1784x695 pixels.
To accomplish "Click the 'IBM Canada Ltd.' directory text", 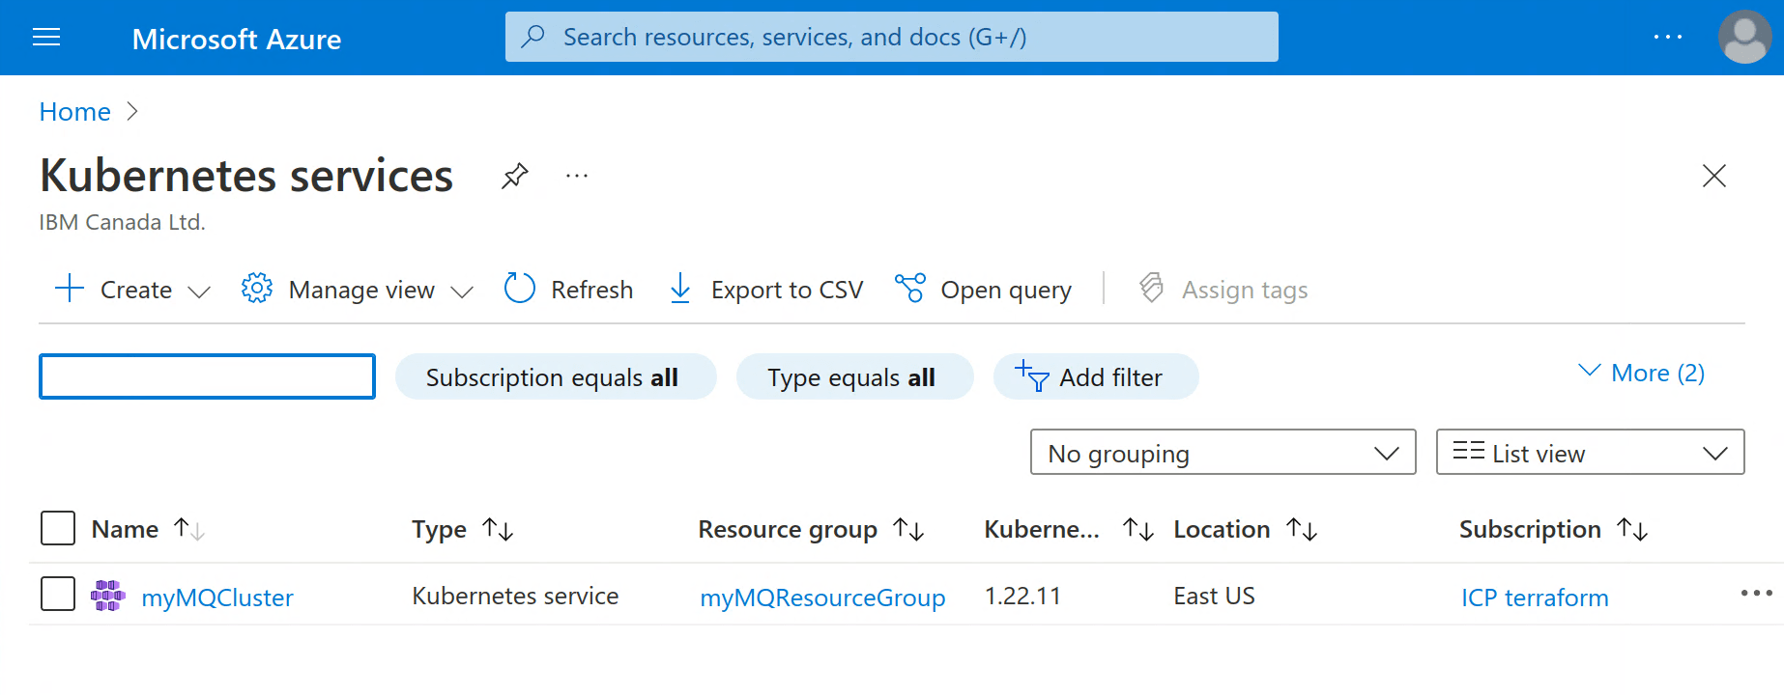I will point(122,222).
